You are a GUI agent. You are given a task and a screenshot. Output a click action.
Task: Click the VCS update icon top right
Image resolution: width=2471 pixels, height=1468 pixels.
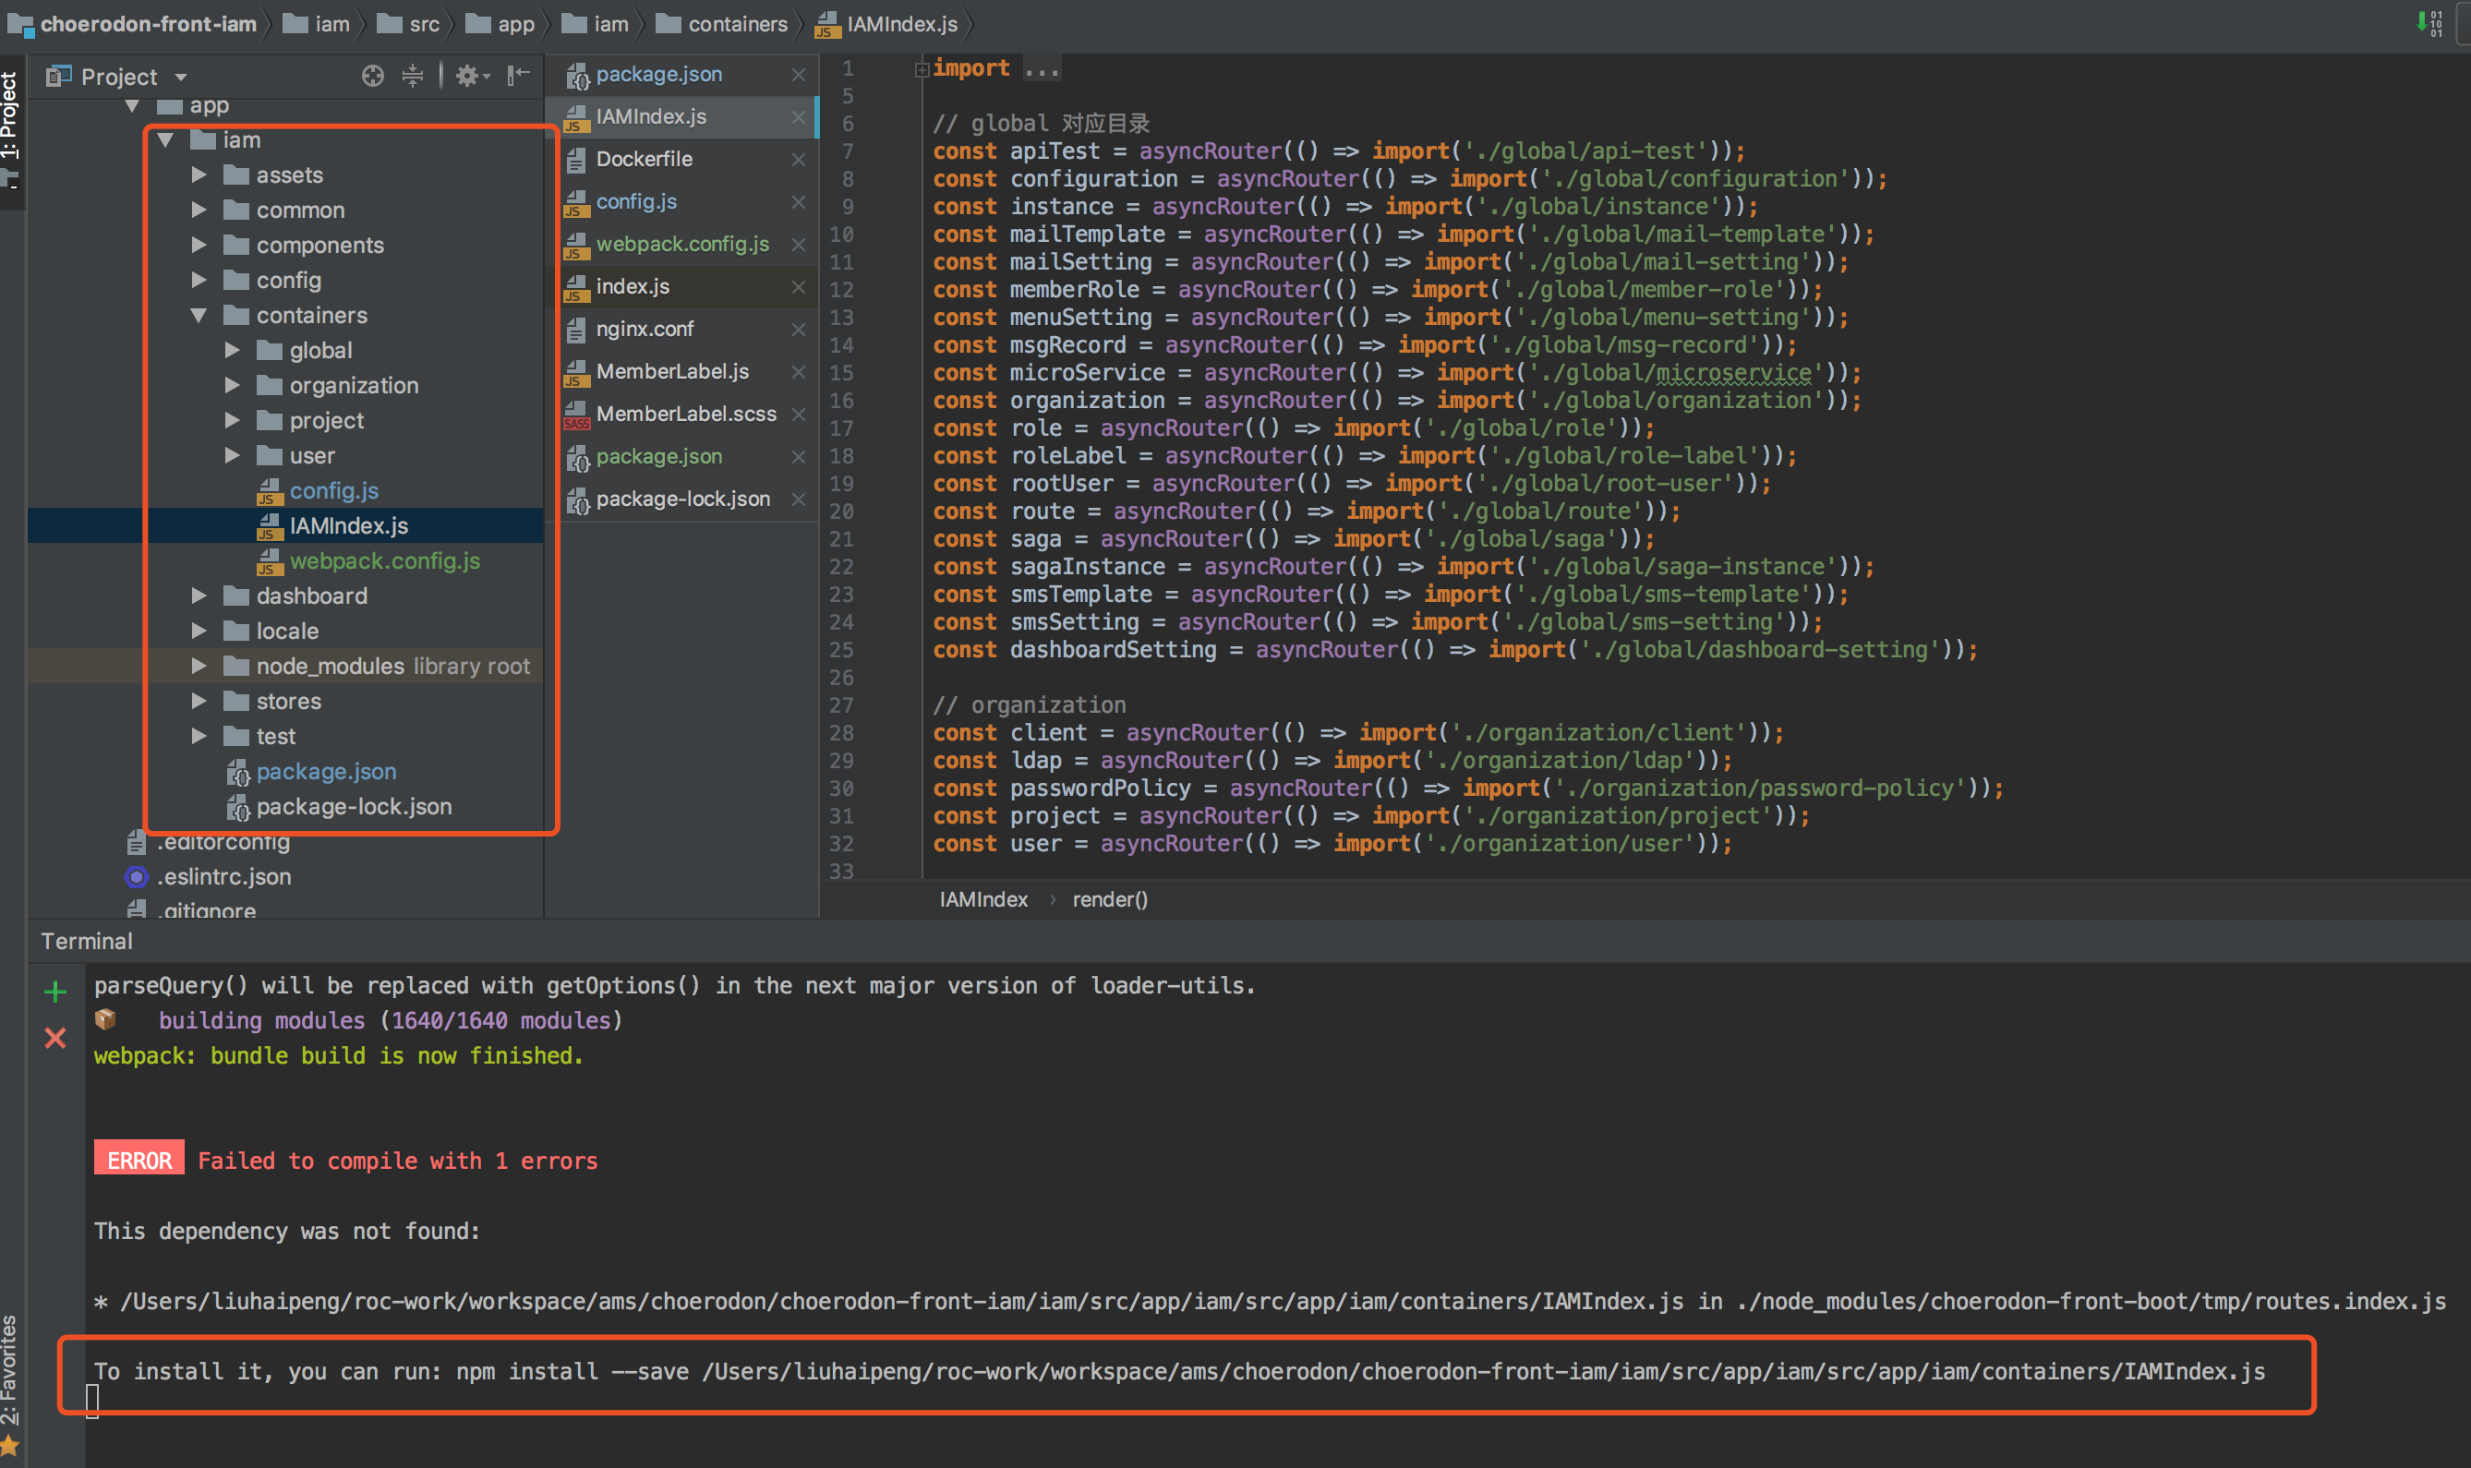tap(2429, 23)
